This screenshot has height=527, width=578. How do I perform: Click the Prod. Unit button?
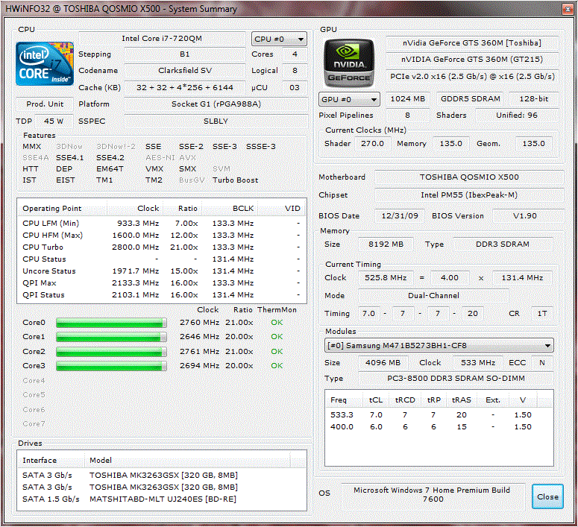tap(45, 104)
